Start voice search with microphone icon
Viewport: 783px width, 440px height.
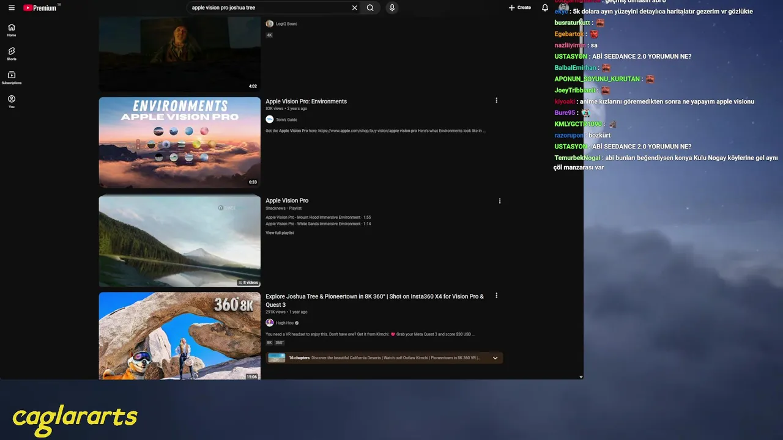coord(392,8)
